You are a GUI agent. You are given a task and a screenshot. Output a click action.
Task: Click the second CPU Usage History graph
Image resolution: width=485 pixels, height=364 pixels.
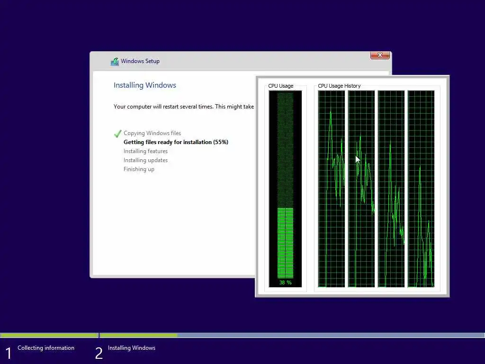361,189
